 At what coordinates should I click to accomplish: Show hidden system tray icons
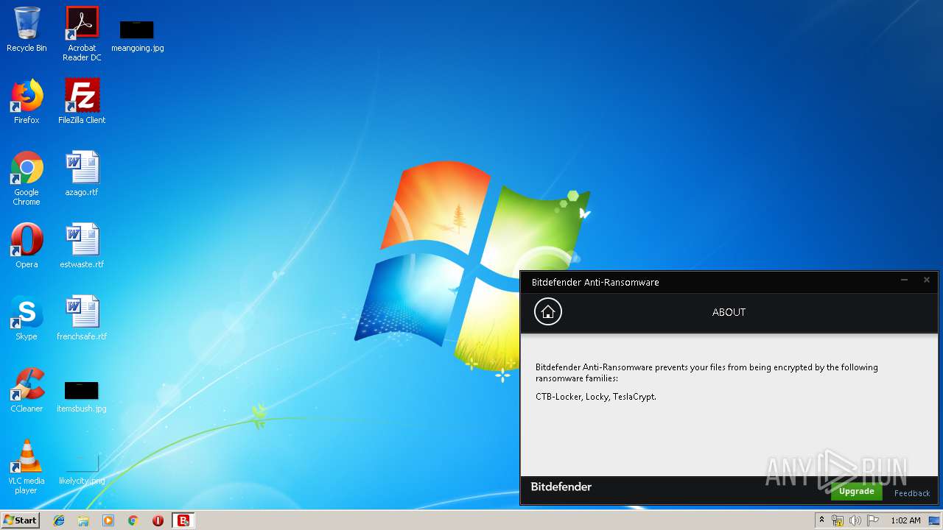(821, 520)
